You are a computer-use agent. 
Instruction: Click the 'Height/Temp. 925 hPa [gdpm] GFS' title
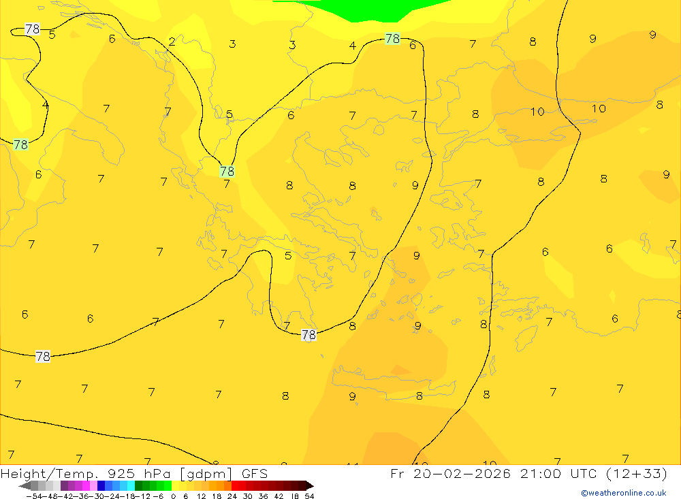click(133, 473)
